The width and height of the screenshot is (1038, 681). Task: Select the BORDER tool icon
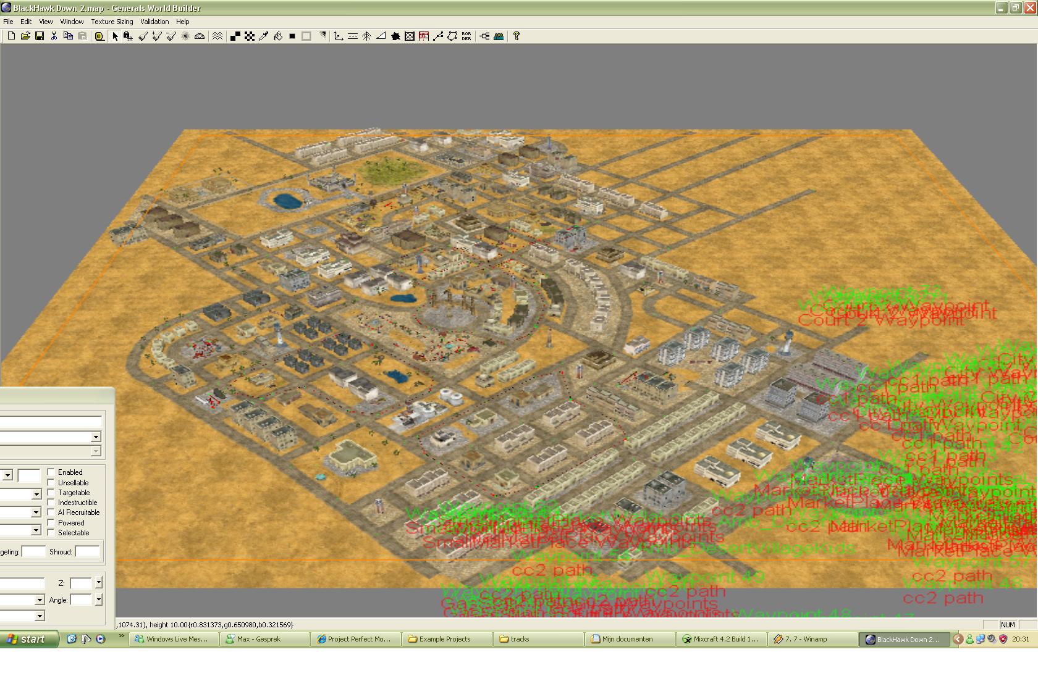coord(466,36)
